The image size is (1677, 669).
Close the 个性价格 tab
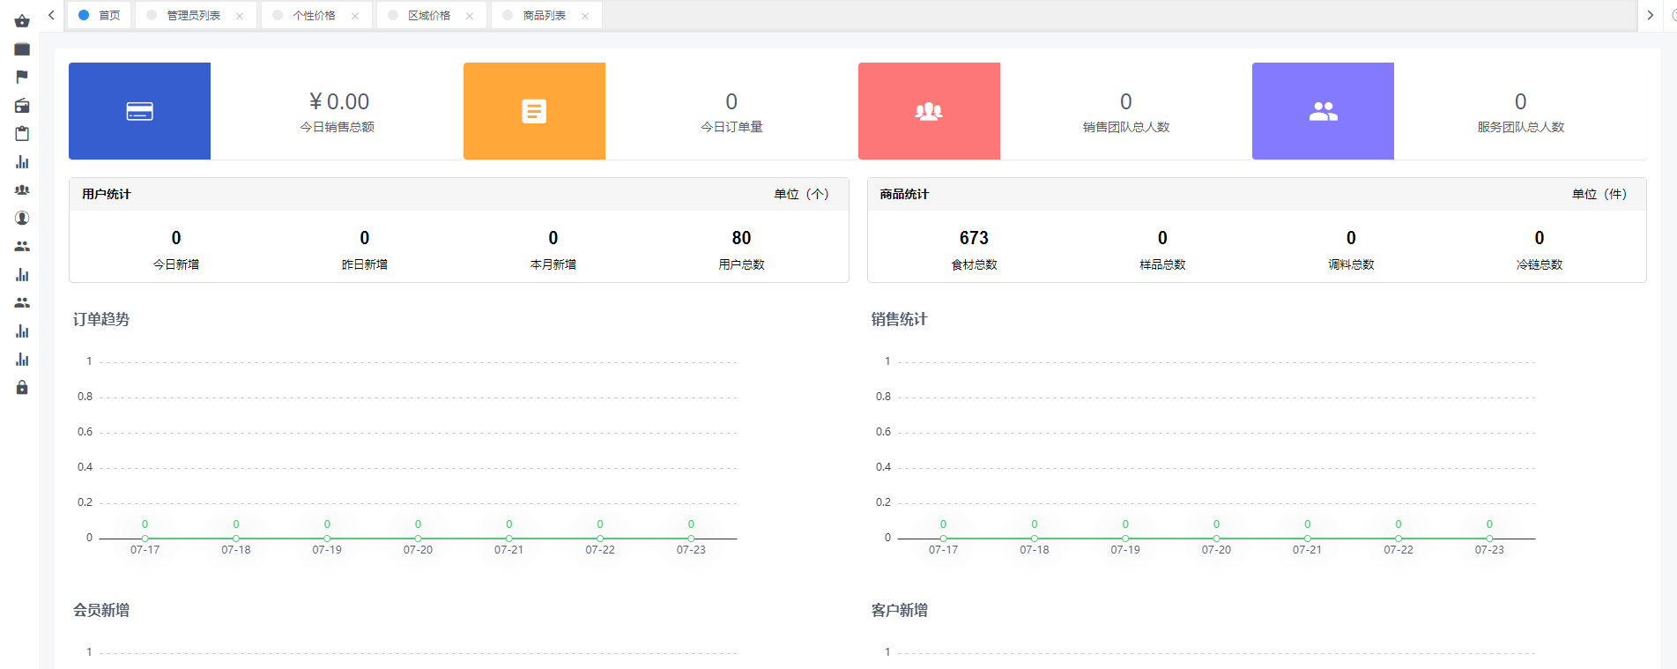pyautogui.click(x=355, y=16)
